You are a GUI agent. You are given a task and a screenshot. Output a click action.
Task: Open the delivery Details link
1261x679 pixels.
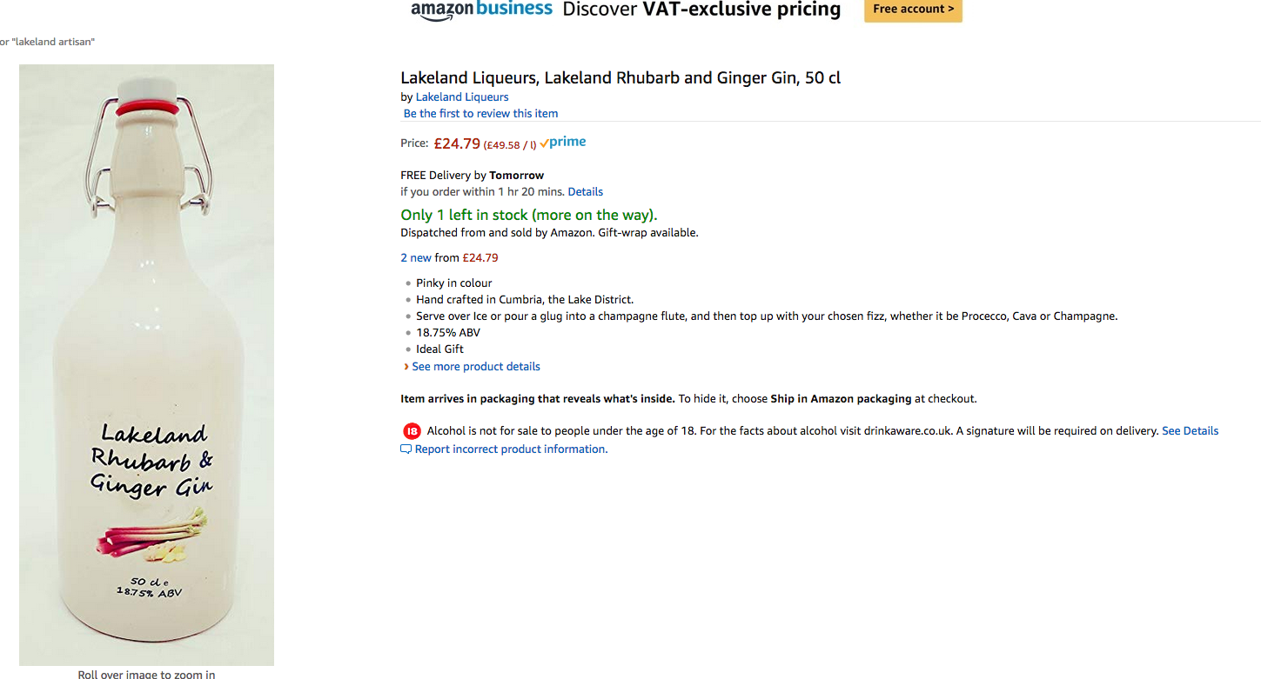(x=585, y=192)
